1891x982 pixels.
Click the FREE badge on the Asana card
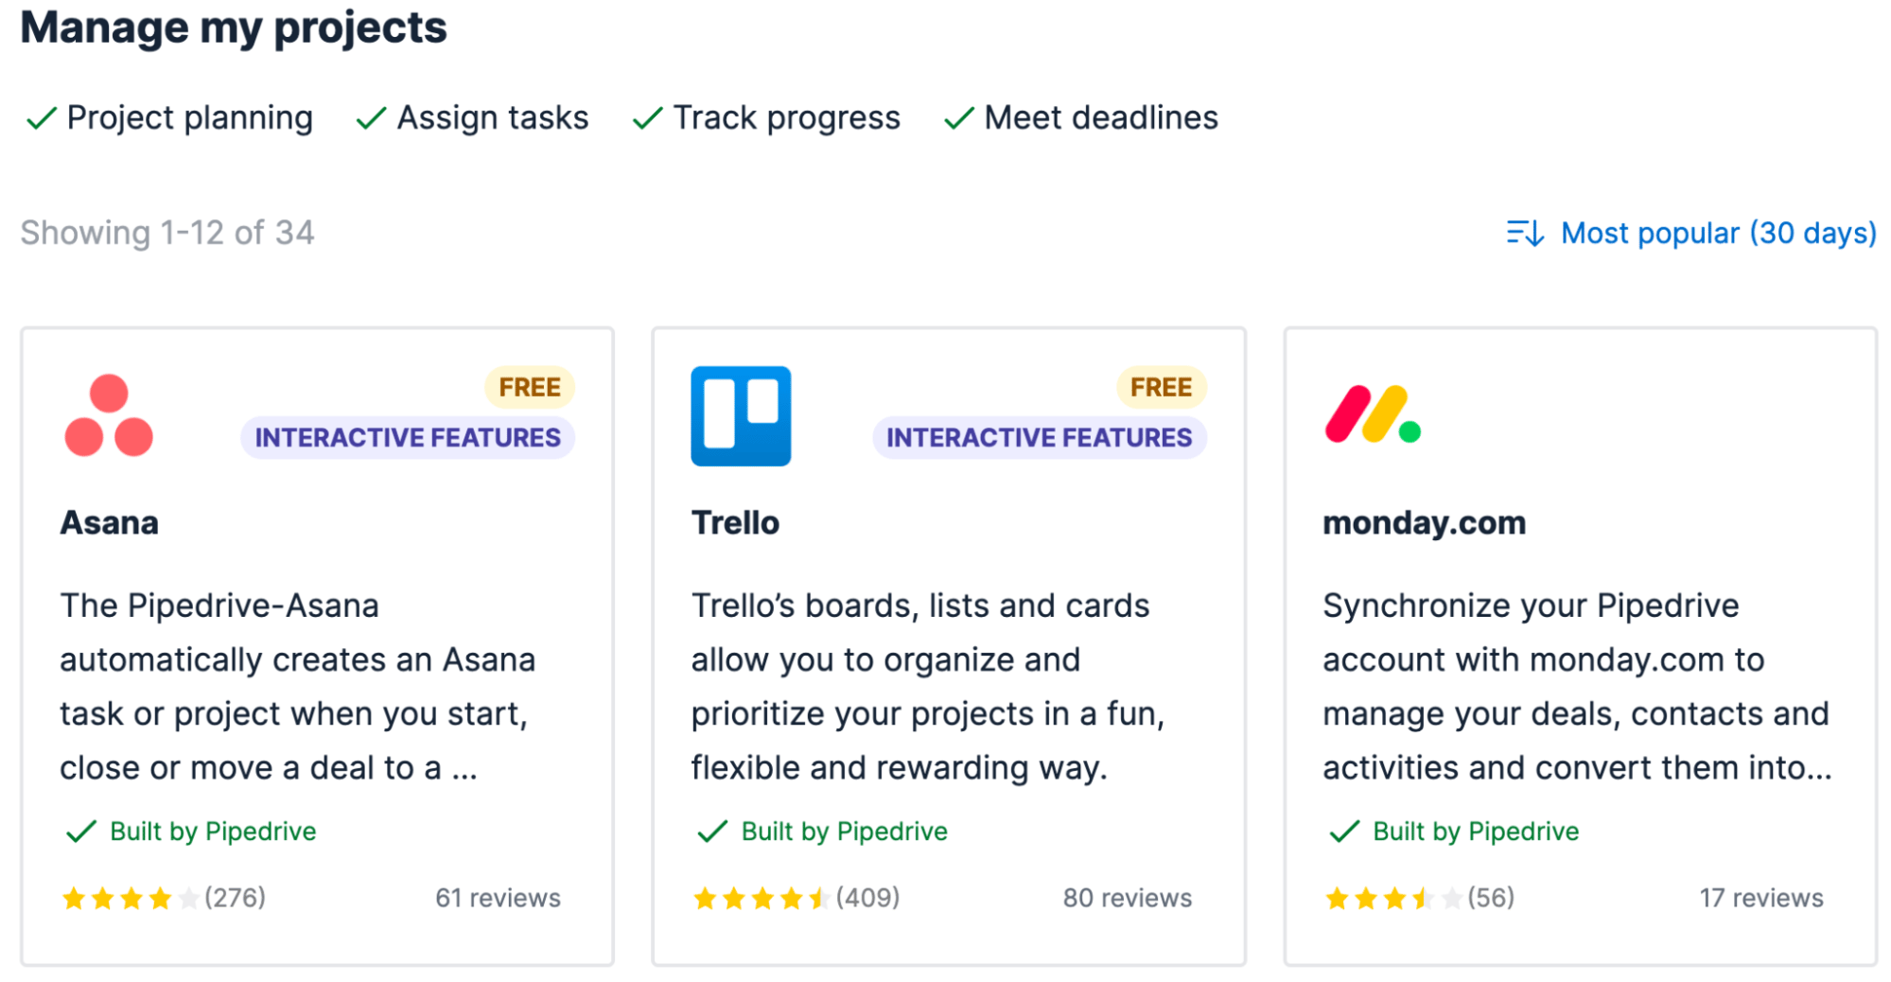[x=528, y=386]
